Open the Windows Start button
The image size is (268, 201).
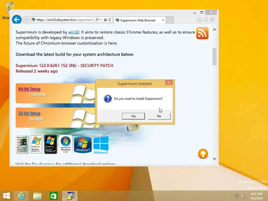pos(7,196)
